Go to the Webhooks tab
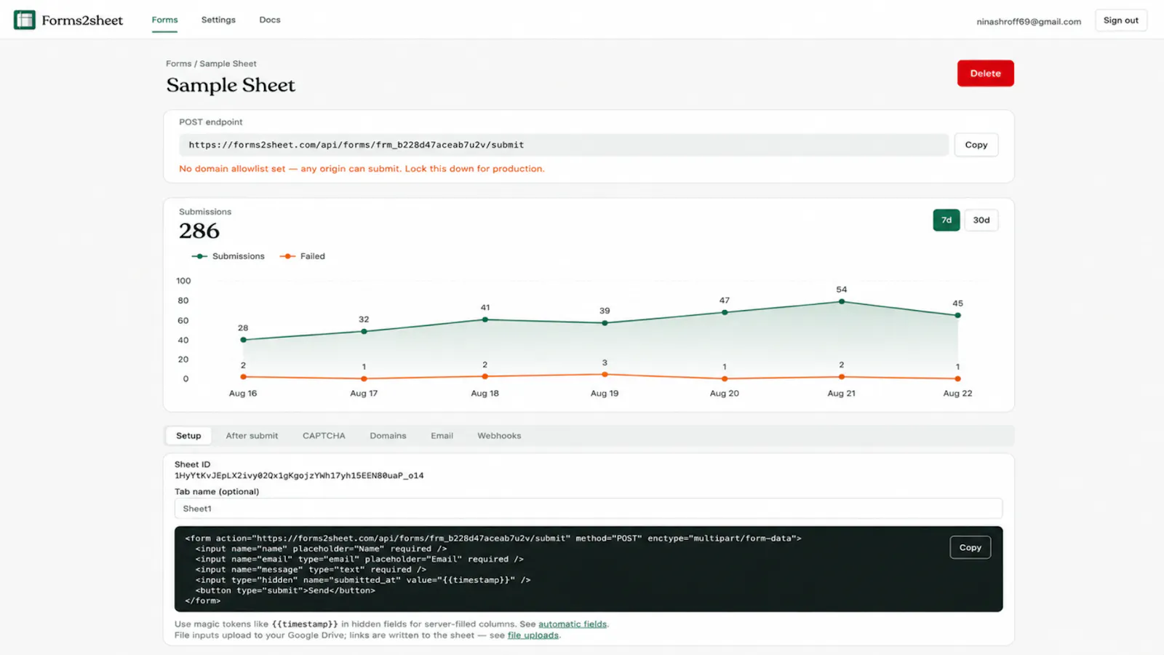The height and width of the screenshot is (655, 1164). pos(499,436)
